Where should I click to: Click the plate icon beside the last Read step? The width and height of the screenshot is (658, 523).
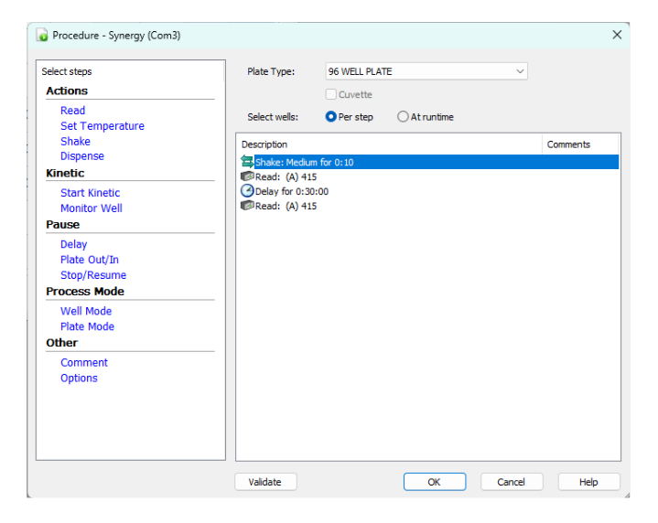click(x=247, y=206)
